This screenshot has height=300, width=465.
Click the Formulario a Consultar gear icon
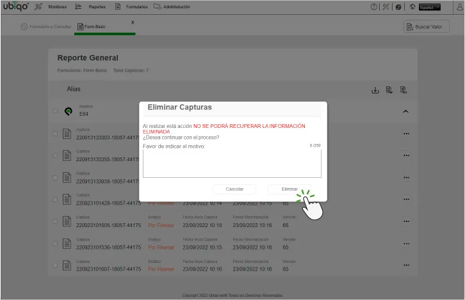24,27
